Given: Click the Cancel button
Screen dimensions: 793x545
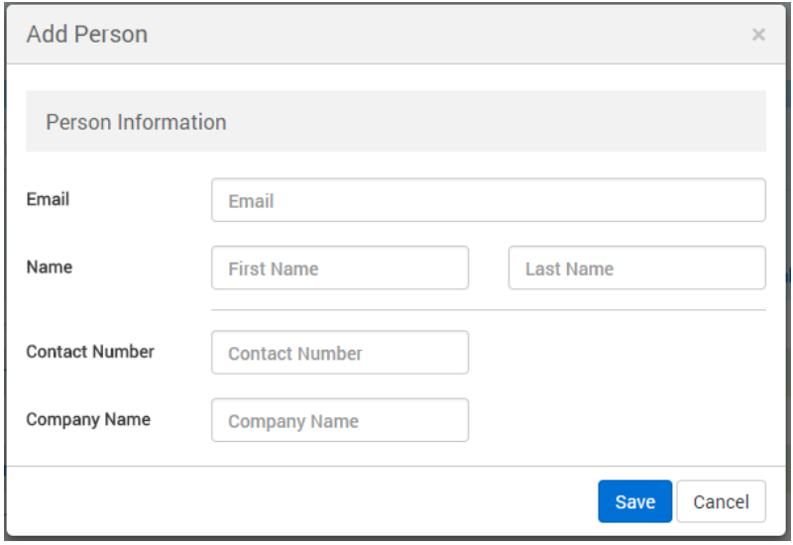Looking at the screenshot, I should click(x=721, y=501).
